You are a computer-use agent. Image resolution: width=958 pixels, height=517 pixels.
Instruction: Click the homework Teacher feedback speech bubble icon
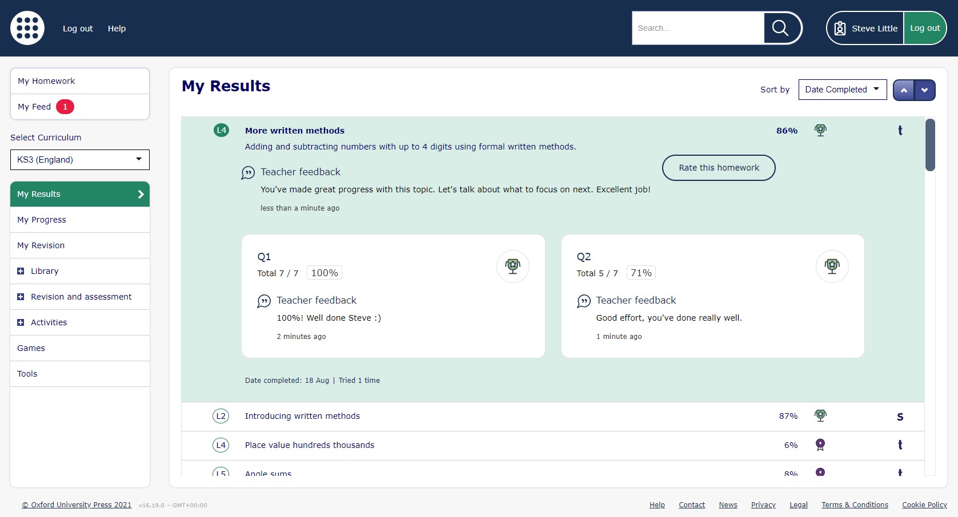tap(248, 173)
